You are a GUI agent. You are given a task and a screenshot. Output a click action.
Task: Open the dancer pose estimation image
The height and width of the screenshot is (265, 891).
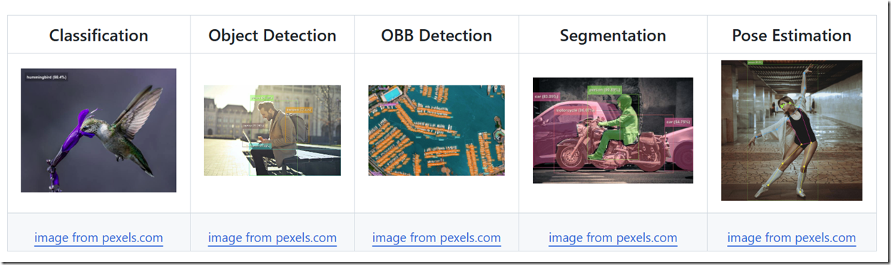[x=792, y=130]
